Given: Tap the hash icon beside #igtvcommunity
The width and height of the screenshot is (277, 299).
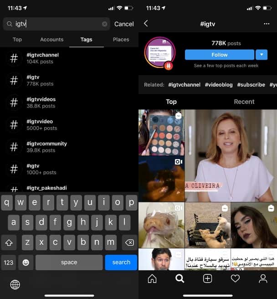Looking at the screenshot, I should click(x=14, y=147).
